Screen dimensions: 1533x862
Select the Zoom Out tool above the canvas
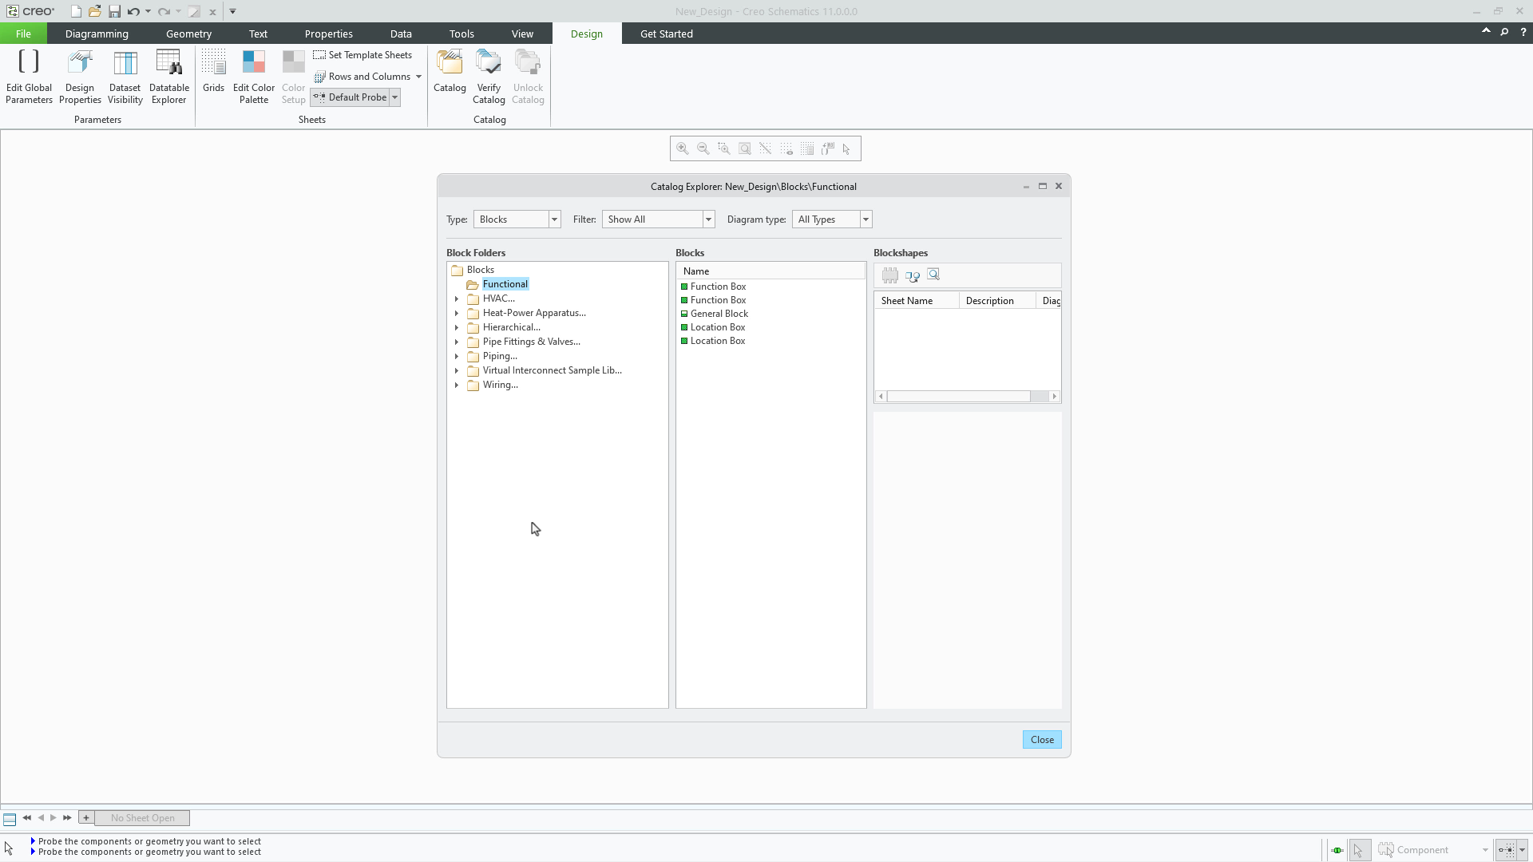[703, 148]
